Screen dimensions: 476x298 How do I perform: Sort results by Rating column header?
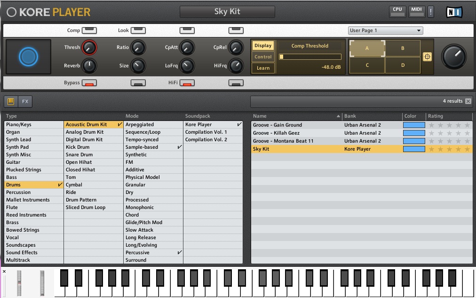[x=449, y=116]
